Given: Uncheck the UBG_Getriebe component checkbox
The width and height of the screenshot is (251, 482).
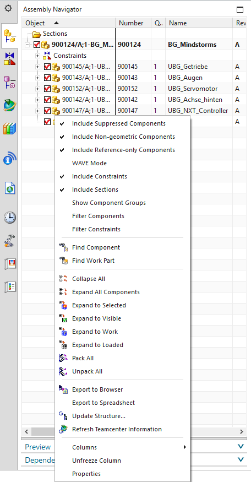Looking at the screenshot, I should (x=47, y=67).
